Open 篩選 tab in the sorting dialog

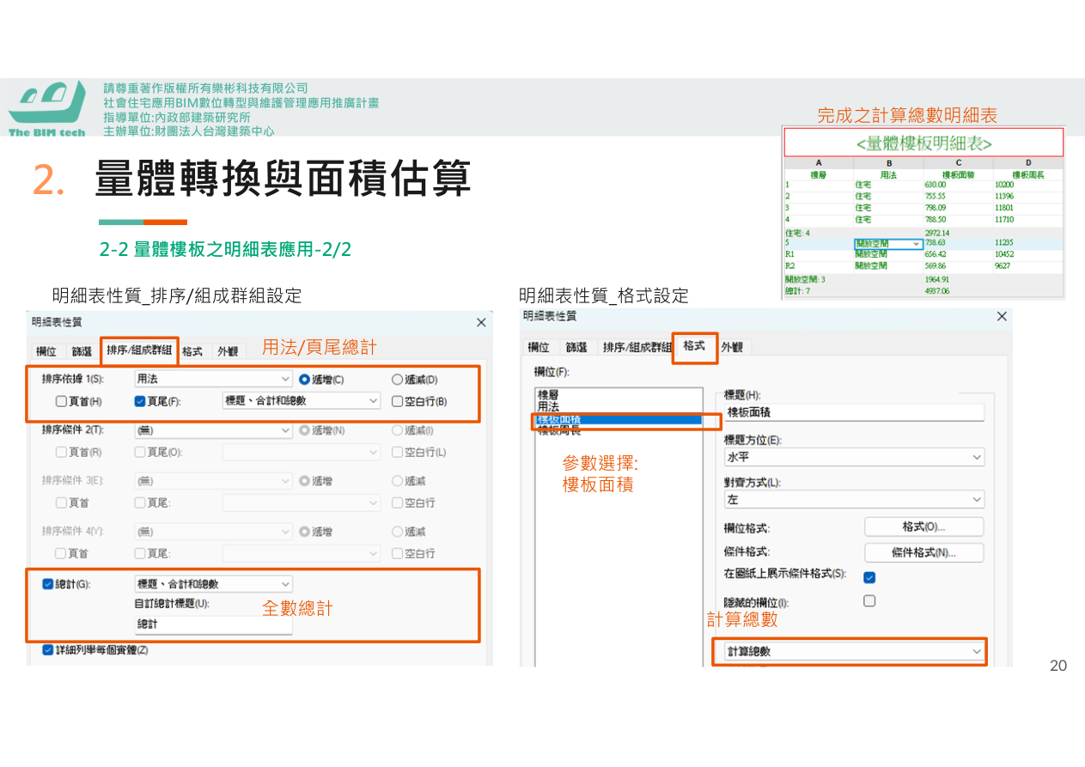click(81, 350)
